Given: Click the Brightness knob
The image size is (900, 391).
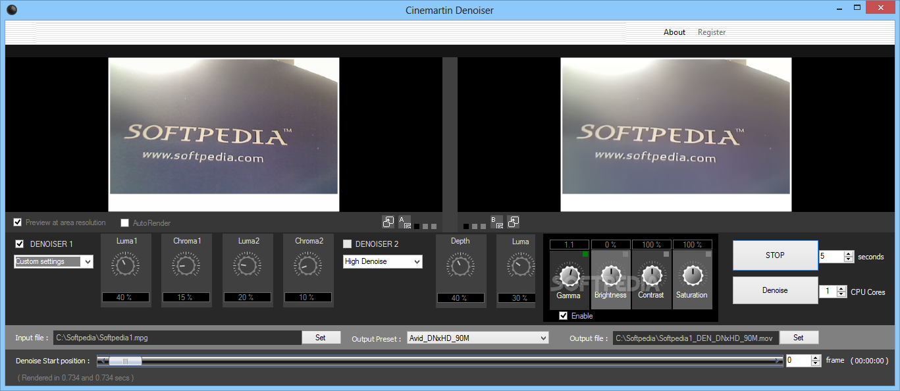Looking at the screenshot, I should click(x=610, y=274).
